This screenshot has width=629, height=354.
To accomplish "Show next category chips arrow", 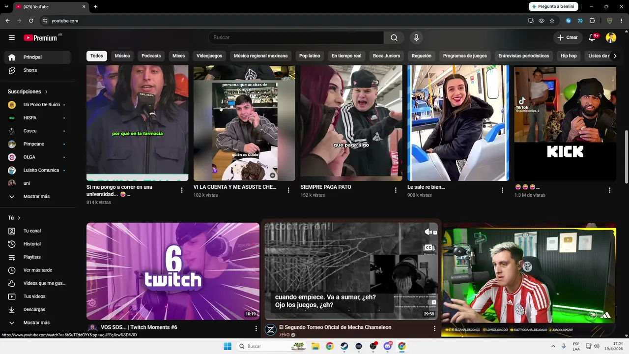I will coord(614,56).
